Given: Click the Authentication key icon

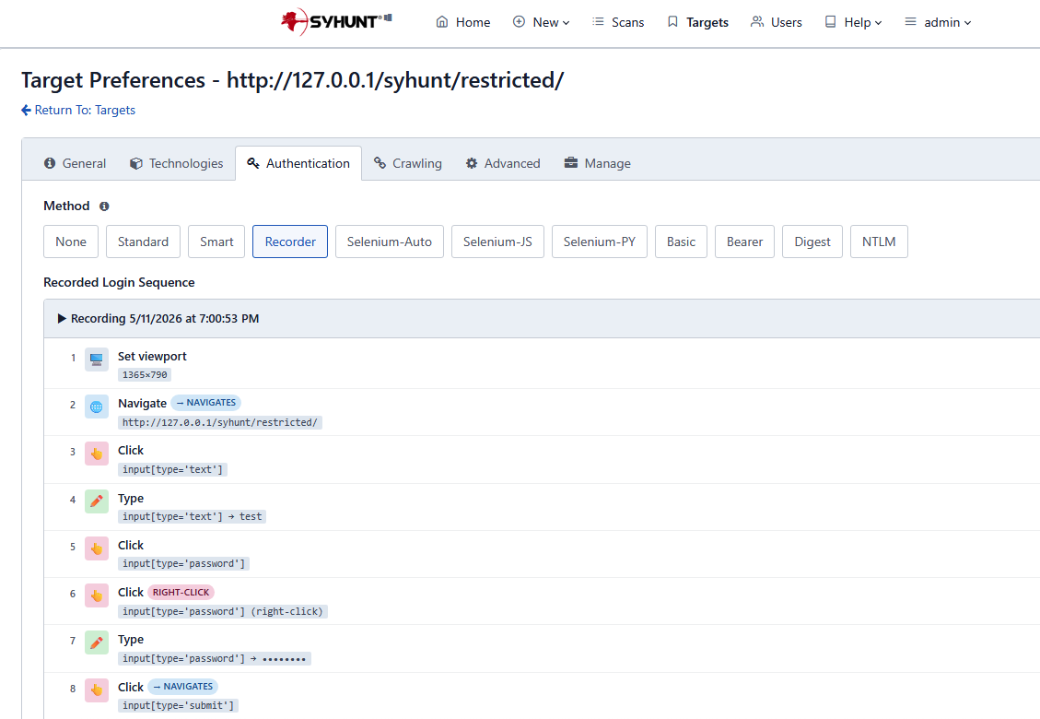Looking at the screenshot, I should pos(252,163).
